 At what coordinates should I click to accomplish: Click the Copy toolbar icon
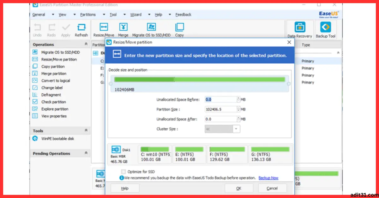(179, 27)
